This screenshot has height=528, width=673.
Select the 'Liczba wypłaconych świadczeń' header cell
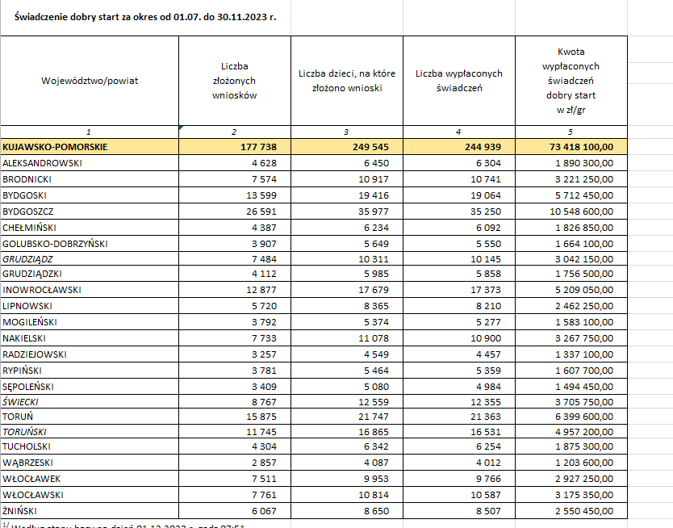point(458,81)
